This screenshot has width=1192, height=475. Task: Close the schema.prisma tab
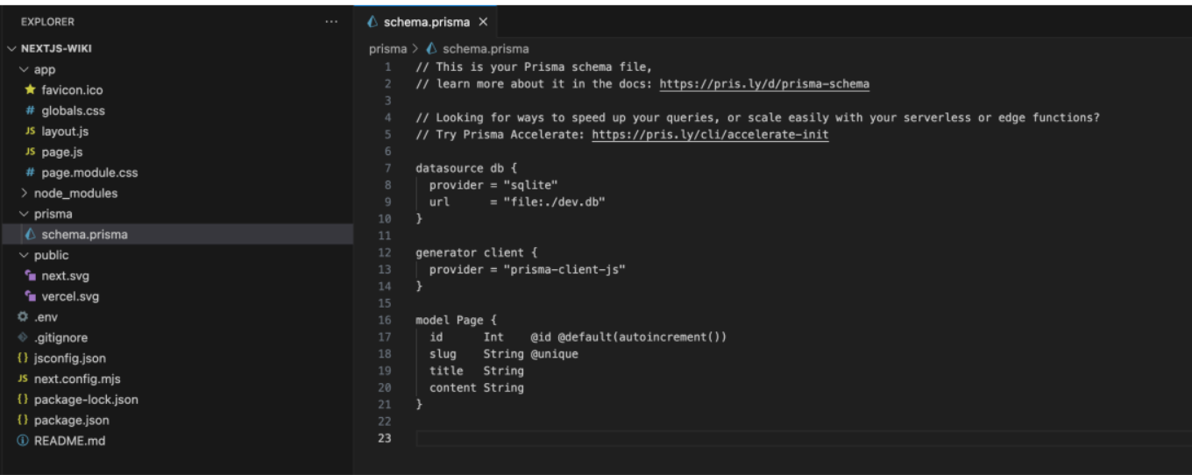(x=483, y=22)
